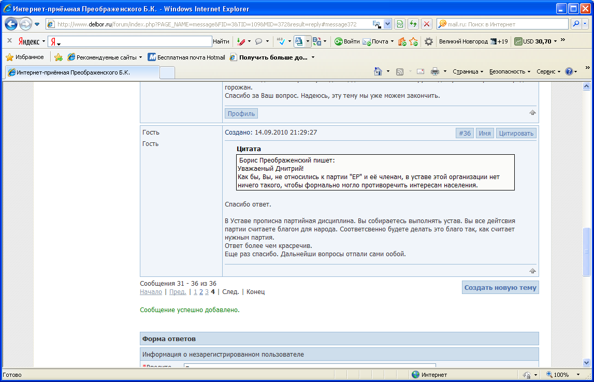Open Бесплатная почта Hotmail favorites link

(x=186, y=57)
